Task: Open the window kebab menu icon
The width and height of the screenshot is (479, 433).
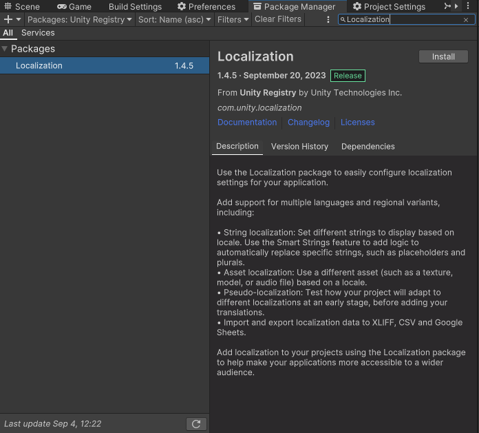Action: pyautogui.click(x=468, y=6)
